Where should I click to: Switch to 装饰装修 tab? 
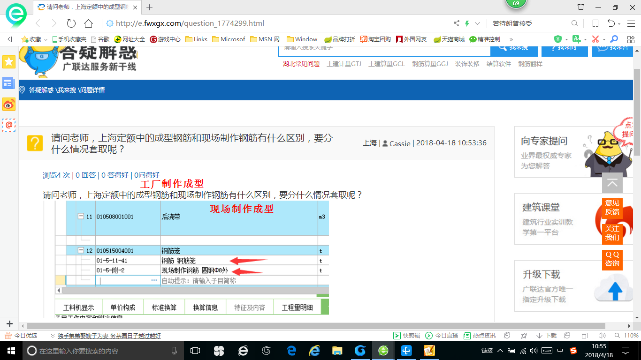(x=467, y=64)
